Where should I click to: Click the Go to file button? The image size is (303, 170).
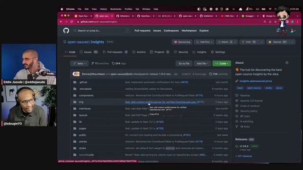pyautogui.click(x=184, y=63)
